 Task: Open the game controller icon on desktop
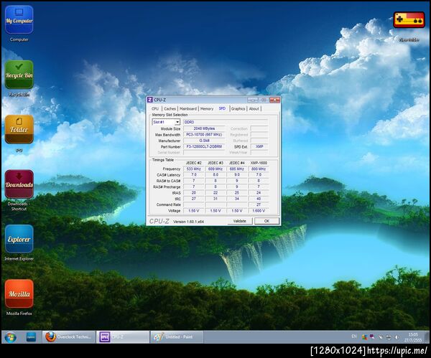point(409,20)
